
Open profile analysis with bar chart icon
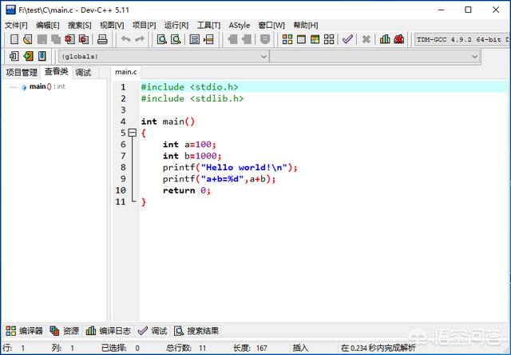pos(385,39)
